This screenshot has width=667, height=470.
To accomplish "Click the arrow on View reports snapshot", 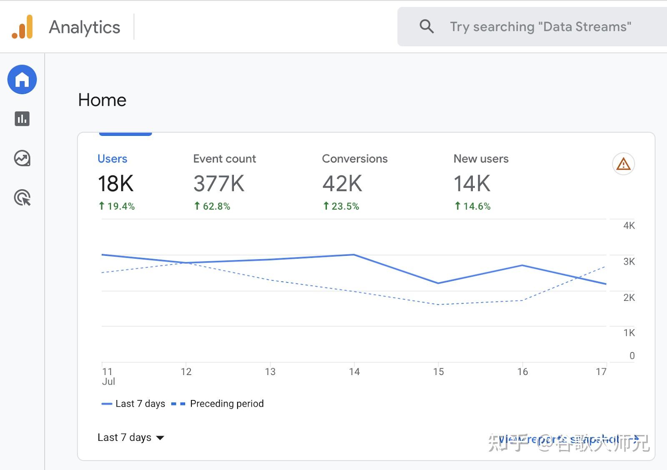I will (x=635, y=439).
